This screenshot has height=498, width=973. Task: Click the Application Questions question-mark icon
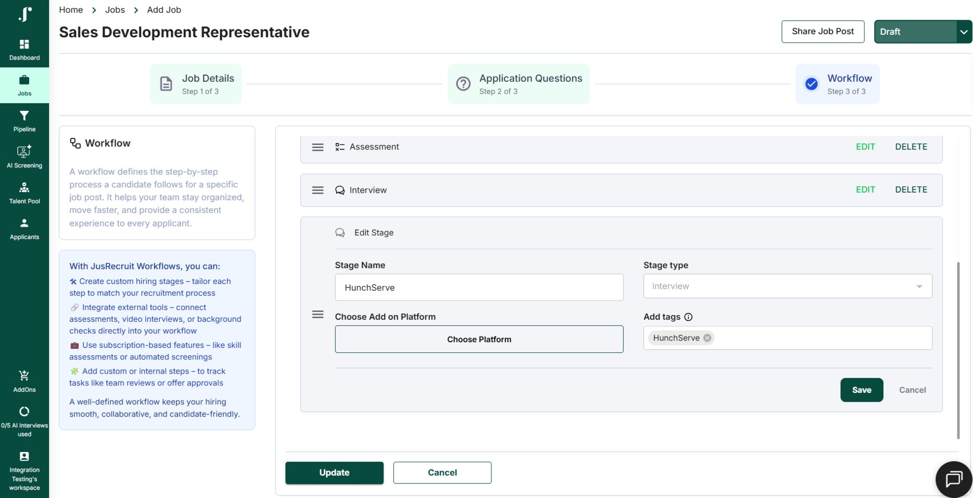coord(463,83)
